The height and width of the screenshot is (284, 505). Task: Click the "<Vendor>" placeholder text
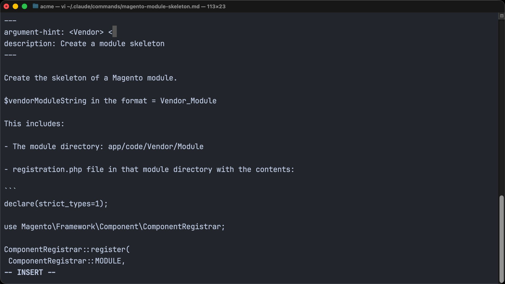pyautogui.click(x=87, y=32)
